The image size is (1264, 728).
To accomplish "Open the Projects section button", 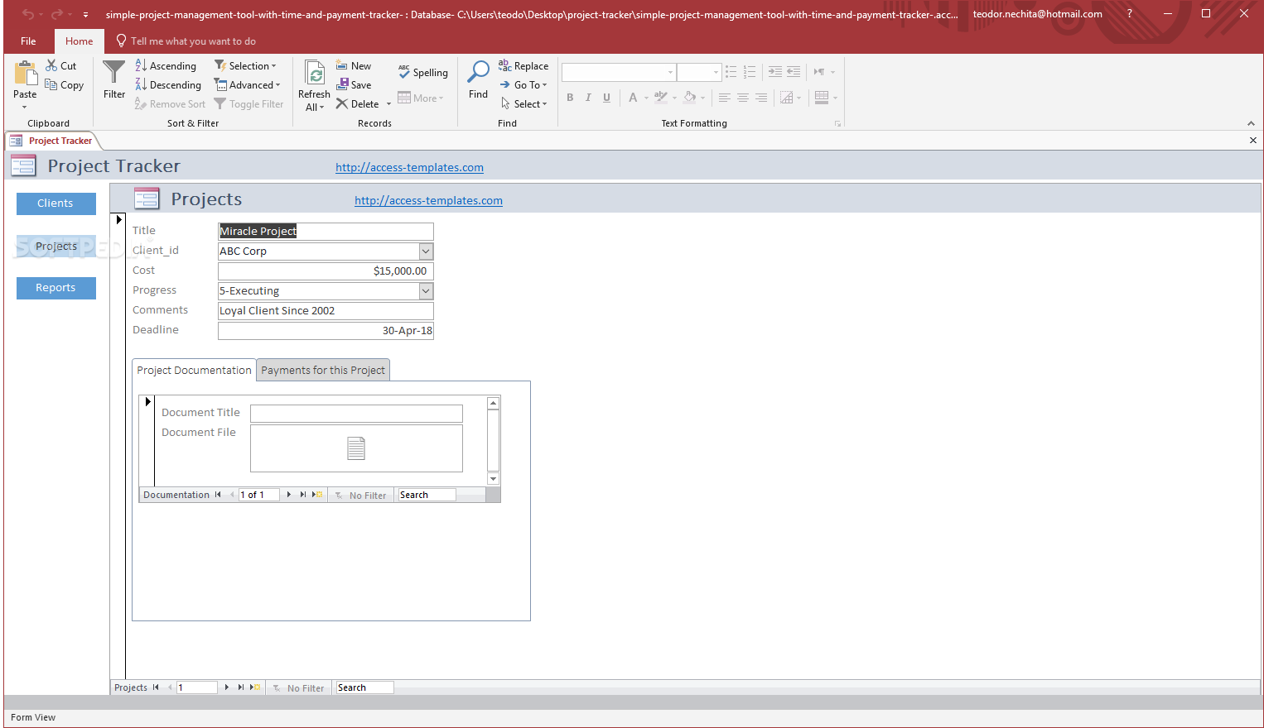I will (56, 247).
